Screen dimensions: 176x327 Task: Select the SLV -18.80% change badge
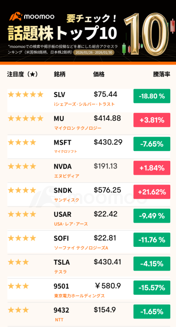coord(152,96)
